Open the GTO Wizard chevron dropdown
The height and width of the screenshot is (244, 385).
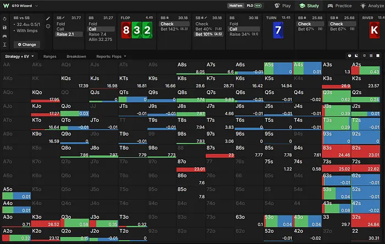point(37,6)
